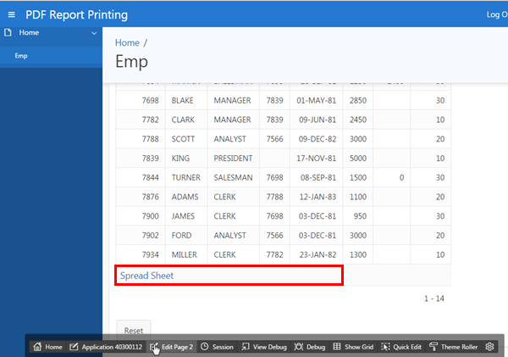Screen dimensions: 508x357
Task: Click the 09-JUN-81 hire date cell
Action: click(316, 120)
